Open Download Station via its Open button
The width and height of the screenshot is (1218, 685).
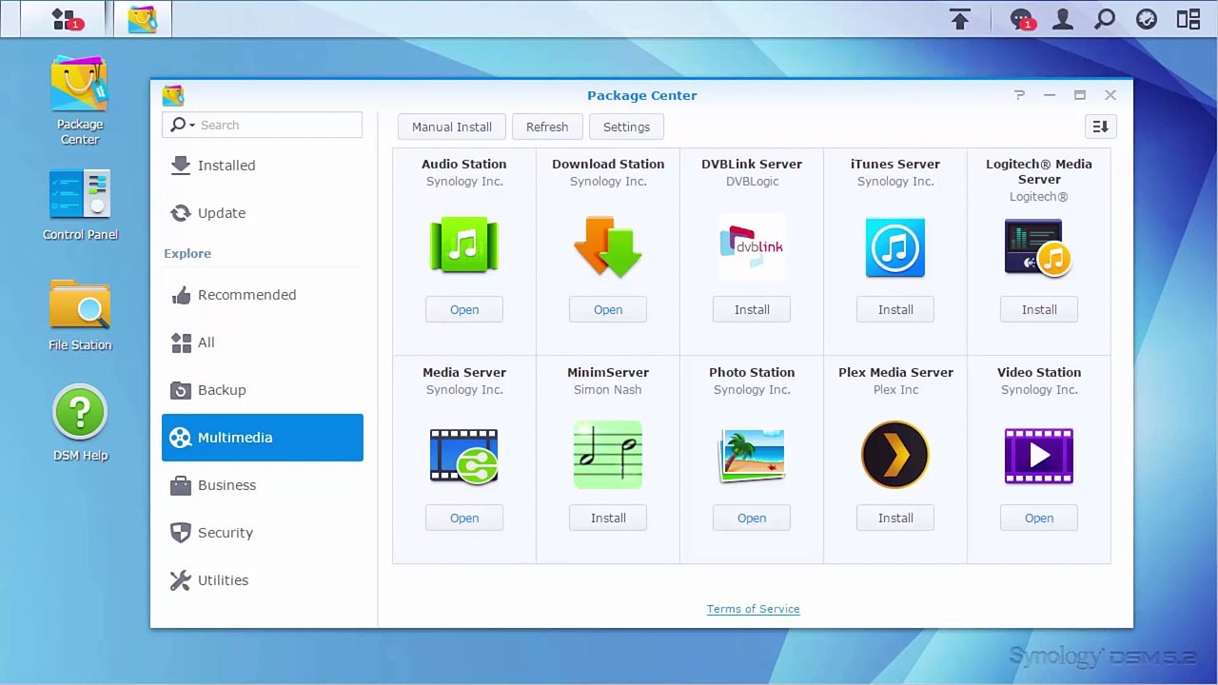(x=608, y=309)
